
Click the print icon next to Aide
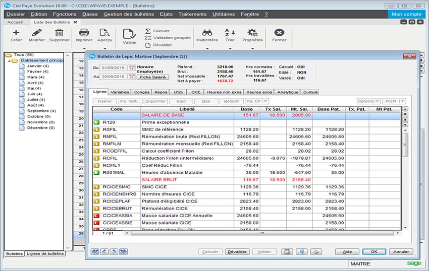coord(316,251)
